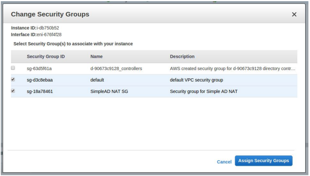Click the Name column header

coord(97,57)
